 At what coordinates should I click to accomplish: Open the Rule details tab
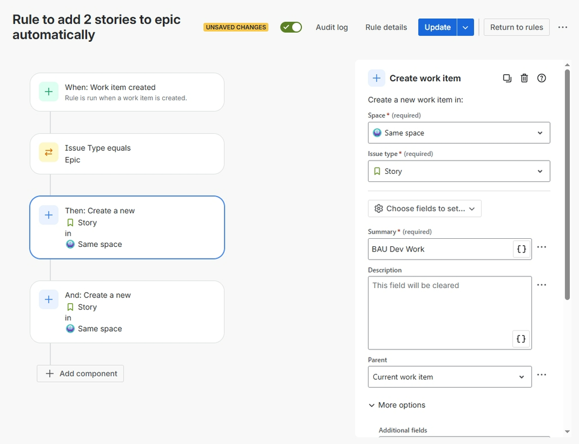[x=386, y=27]
